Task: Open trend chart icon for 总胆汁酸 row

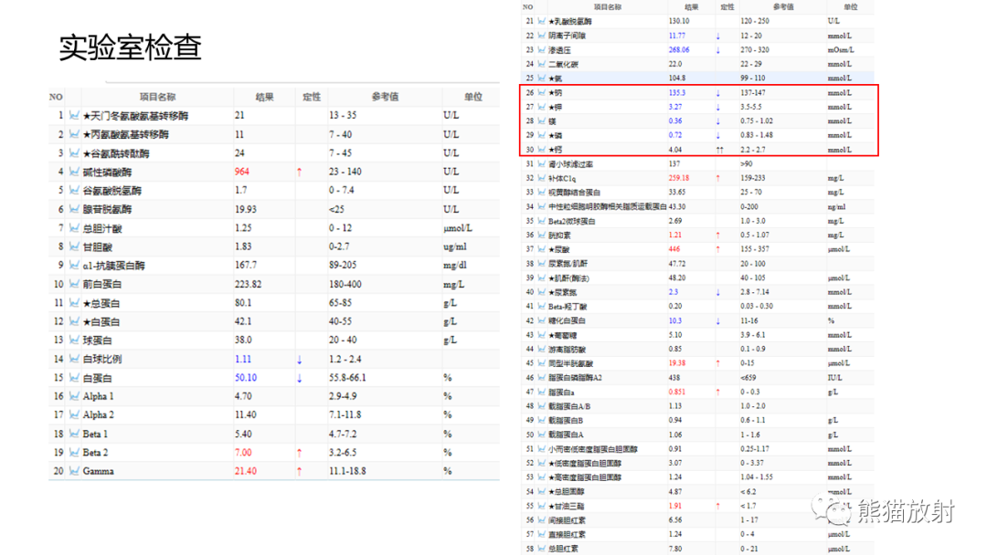Action: [x=74, y=228]
